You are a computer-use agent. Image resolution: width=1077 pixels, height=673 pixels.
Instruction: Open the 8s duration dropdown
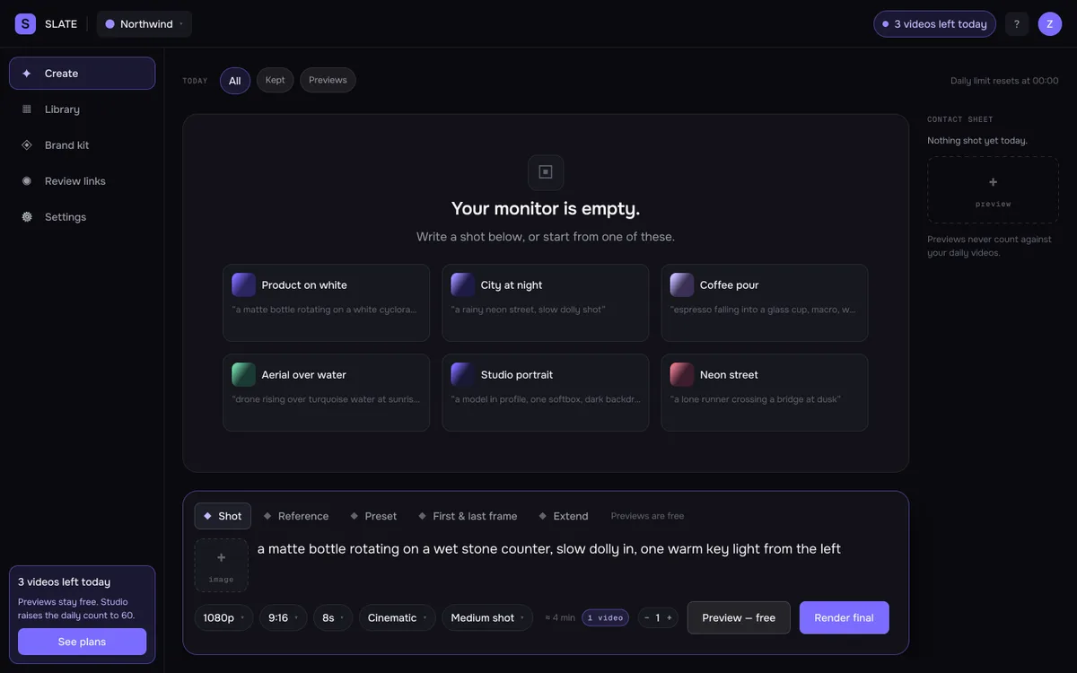point(333,617)
